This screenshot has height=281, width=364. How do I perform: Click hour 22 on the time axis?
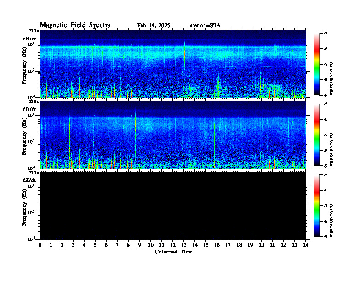click(x=283, y=245)
